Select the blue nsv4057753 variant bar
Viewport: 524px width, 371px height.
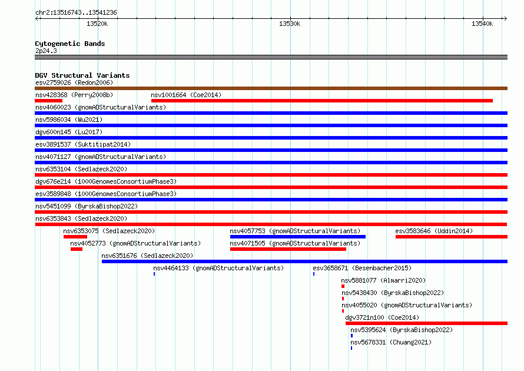[x=298, y=237]
